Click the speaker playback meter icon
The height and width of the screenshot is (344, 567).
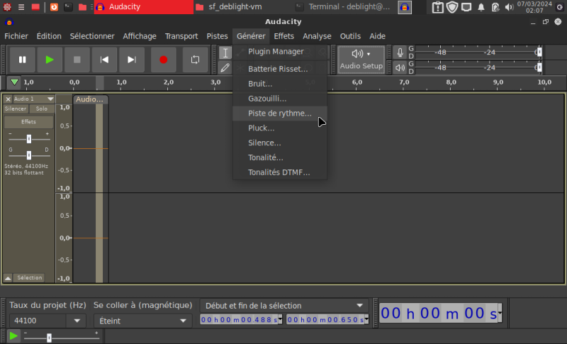pyautogui.click(x=400, y=67)
